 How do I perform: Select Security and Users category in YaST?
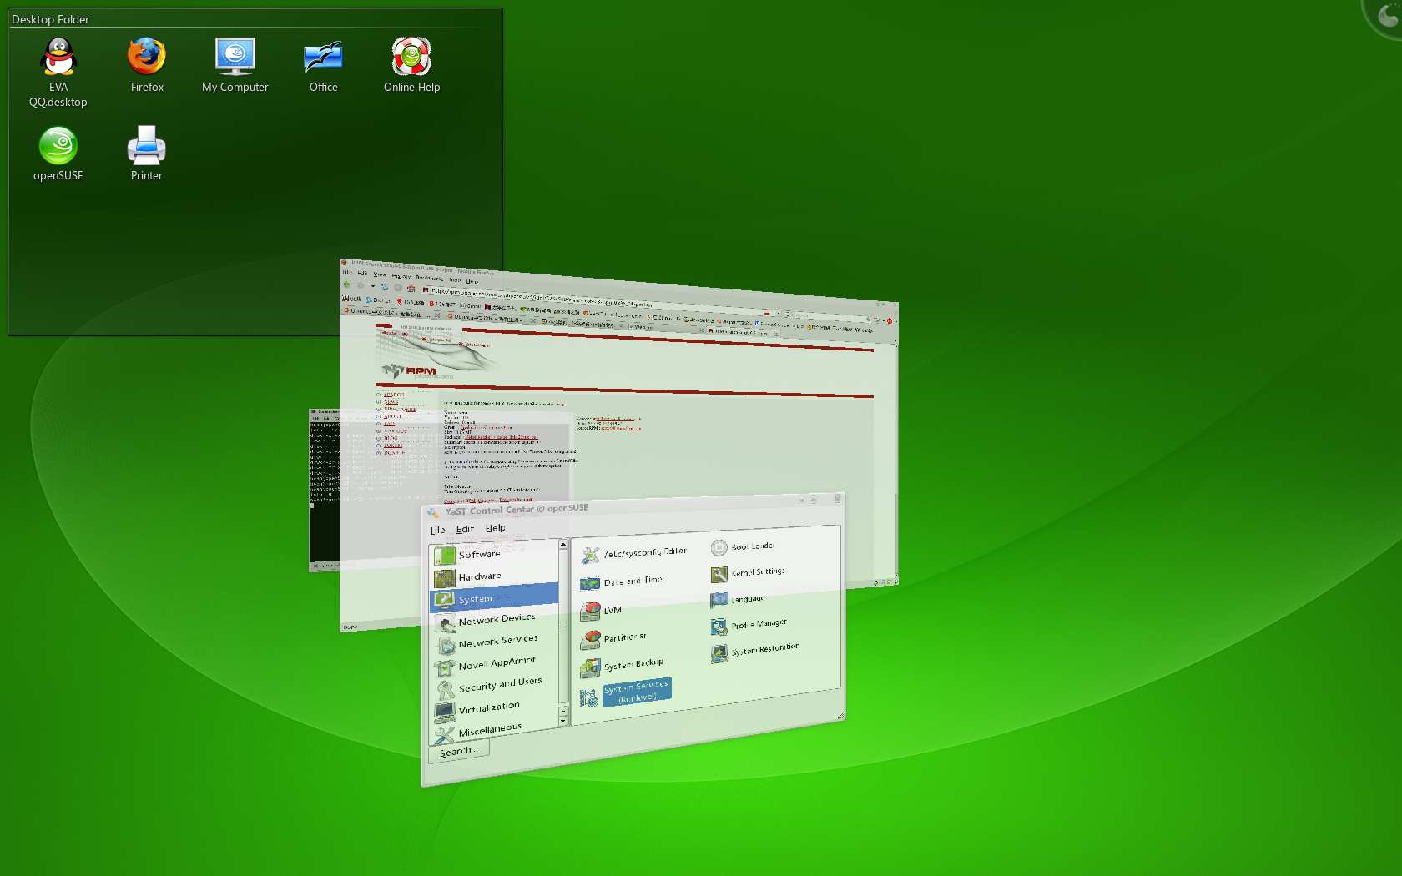(494, 686)
